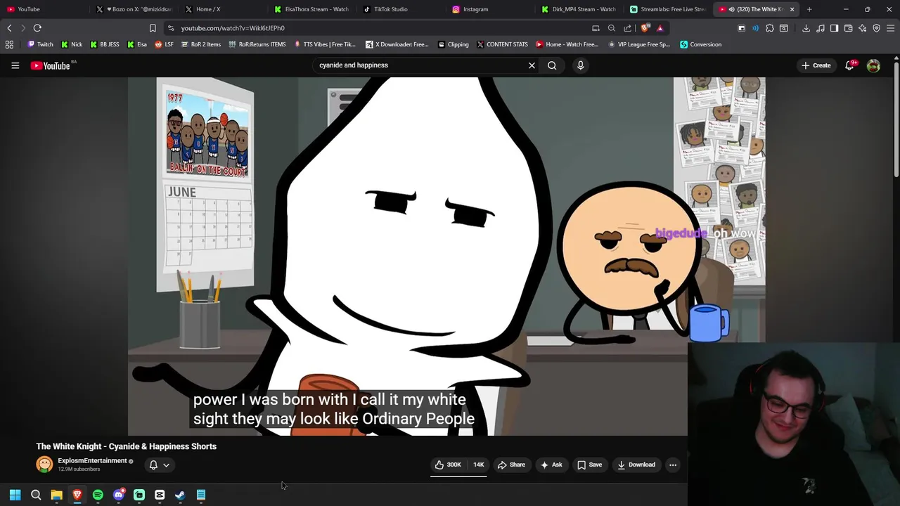Image resolution: width=900 pixels, height=506 pixels.
Task: Switch to the 'Home / X' tab
Action: [x=224, y=9]
